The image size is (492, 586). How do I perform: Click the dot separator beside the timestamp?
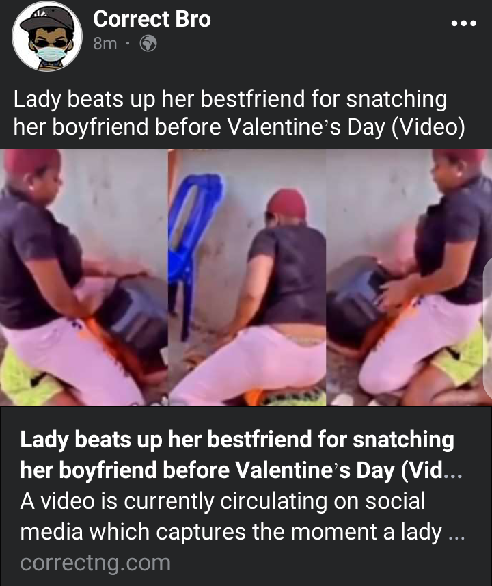[x=128, y=44]
